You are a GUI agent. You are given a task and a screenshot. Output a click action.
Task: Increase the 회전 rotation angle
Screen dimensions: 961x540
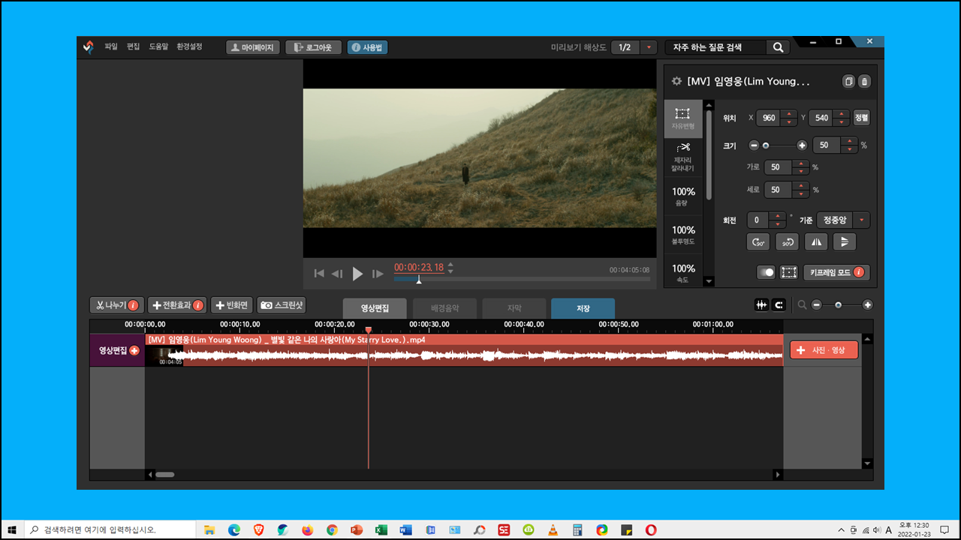point(778,216)
